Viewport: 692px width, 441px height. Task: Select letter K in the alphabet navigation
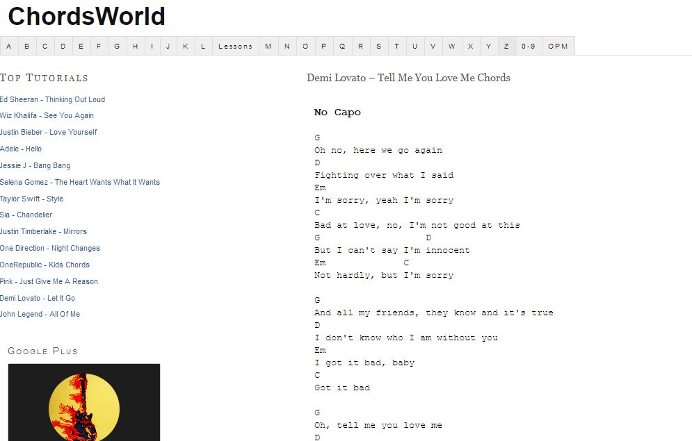[x=186, y=46]
